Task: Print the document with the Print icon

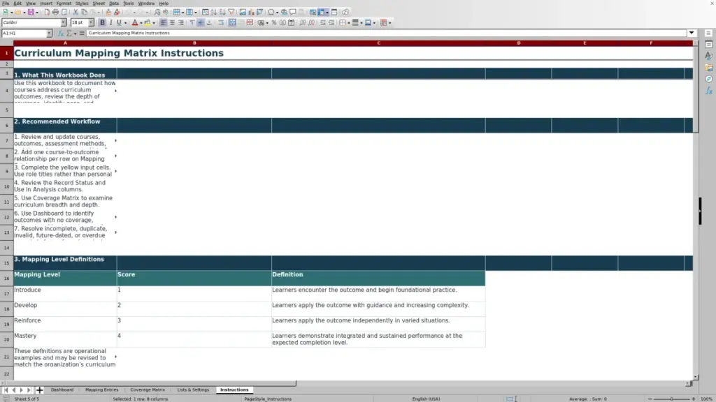Action: 55,13
